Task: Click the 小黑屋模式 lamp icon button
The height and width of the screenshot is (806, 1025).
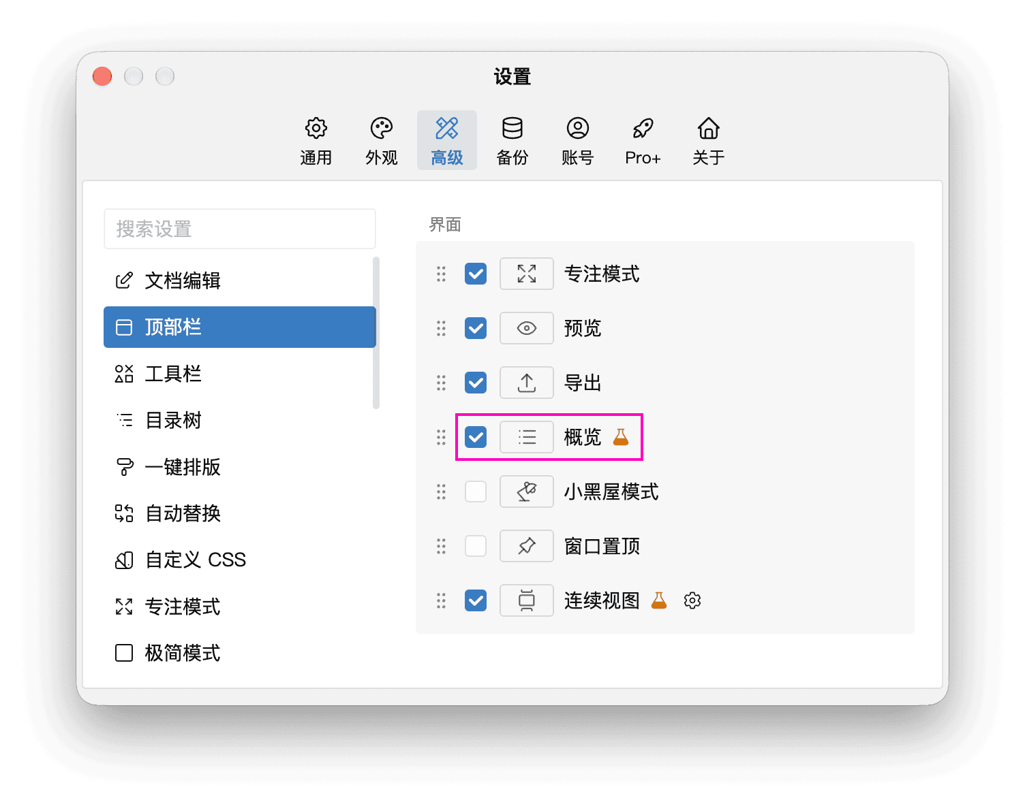Action: 526,491
